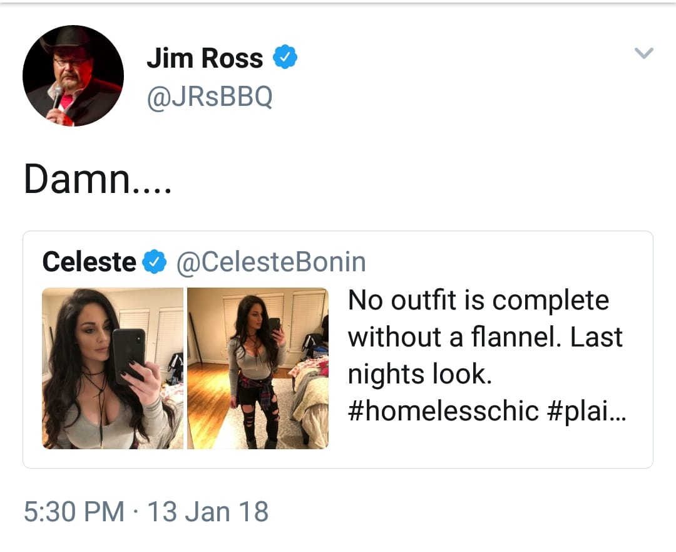Click the blue verified badge beside Jim Ross
This screenshot has width=676, height=552.
pos(285,56)
